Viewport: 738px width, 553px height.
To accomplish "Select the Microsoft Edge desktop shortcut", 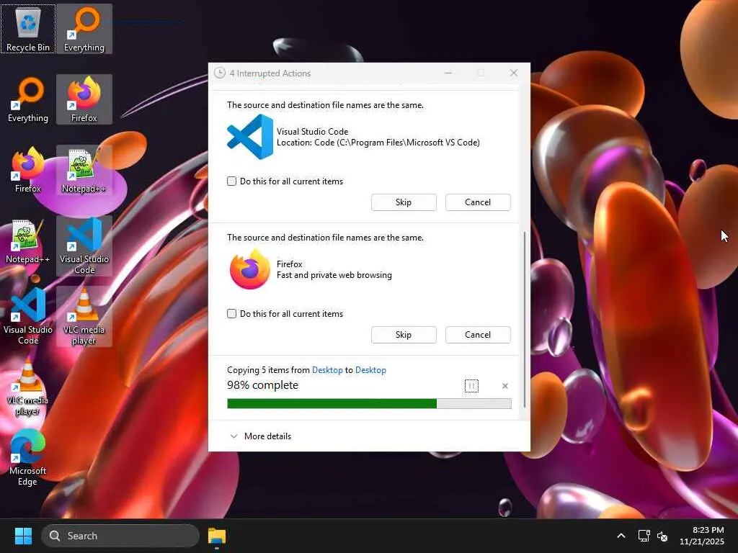I will pos(28,457).
